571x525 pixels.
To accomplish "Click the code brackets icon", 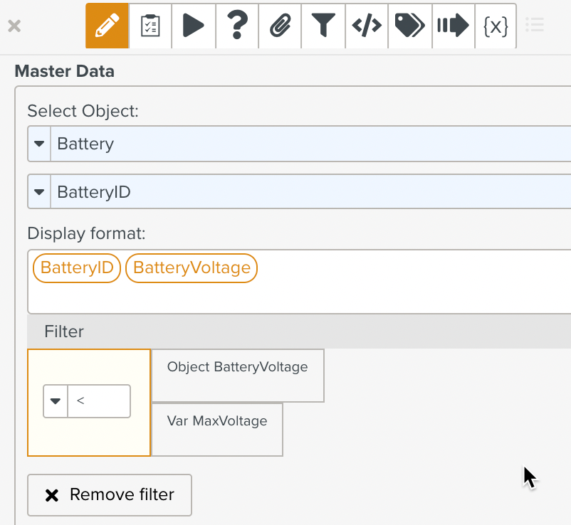I will (367, 26).
